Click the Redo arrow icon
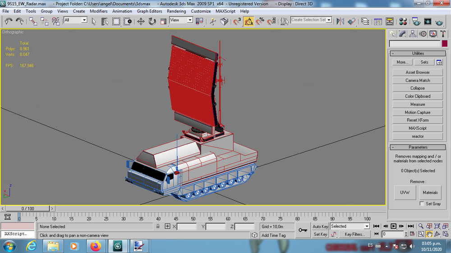 click(x=20, y=21)
